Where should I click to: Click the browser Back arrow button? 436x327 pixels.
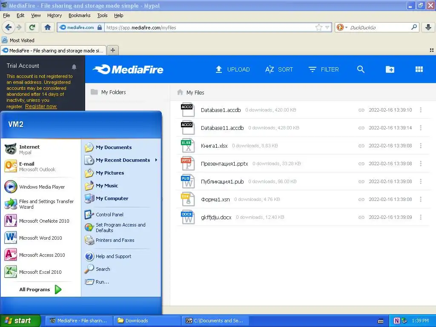9,27
